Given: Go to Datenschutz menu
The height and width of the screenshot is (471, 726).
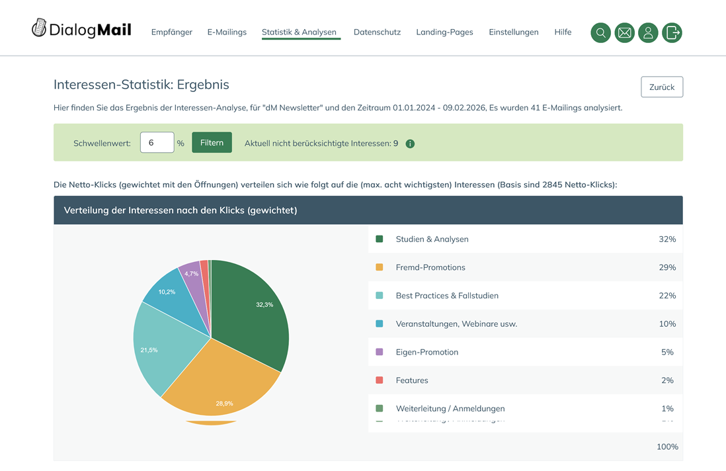Looking at the screenshot, I should [x=377, y=32].
